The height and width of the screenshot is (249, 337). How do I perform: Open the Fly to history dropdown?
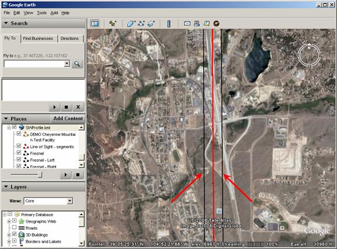click(x=67, y=63)
